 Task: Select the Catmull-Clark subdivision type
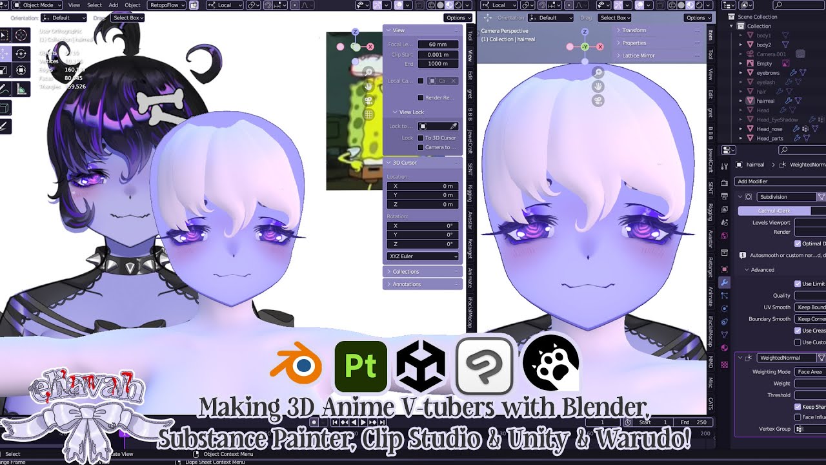point(774,211)
